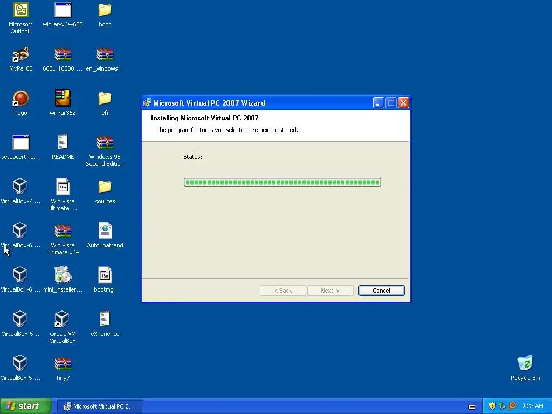552x414 pixels.
Task: Select the winrar362 icon
Action: pyautogui.click(x=63, y=99)
